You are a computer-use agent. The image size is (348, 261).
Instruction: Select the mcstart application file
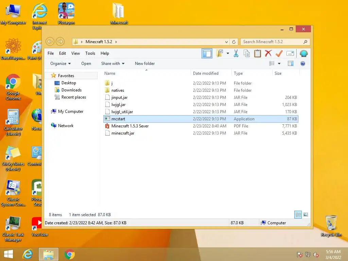click(201, 119)
